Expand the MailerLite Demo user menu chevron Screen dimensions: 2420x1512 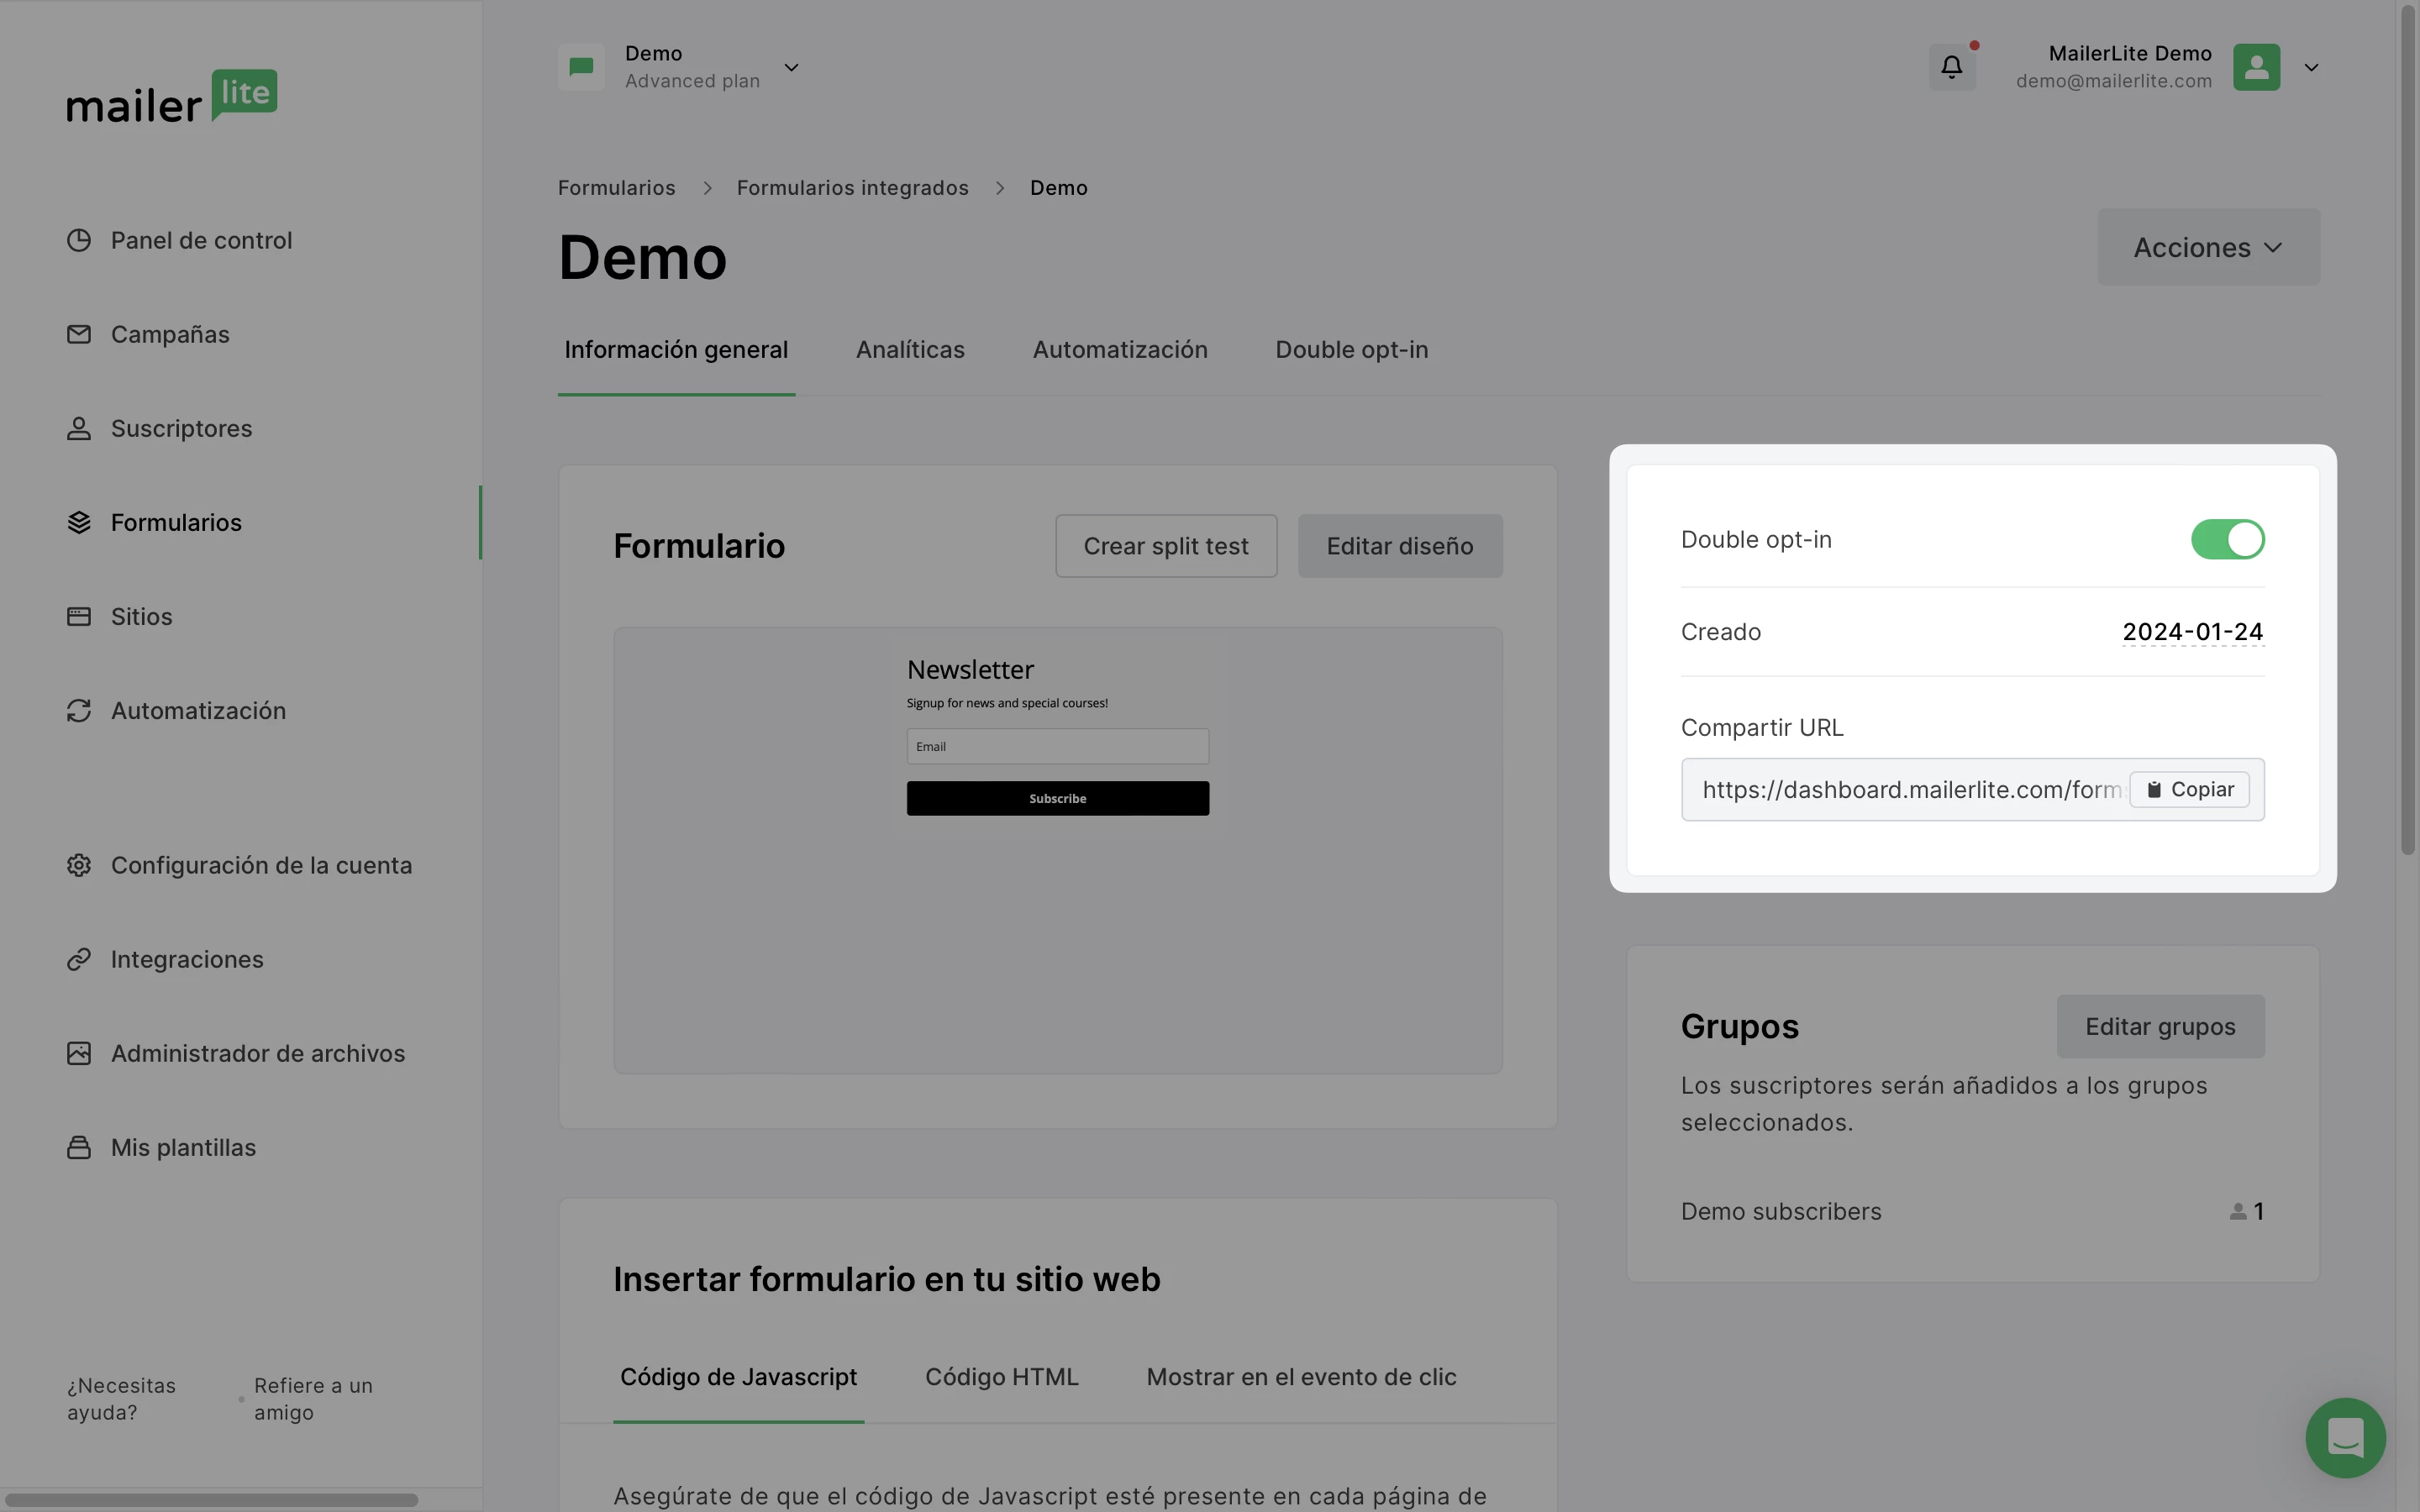coord(2311,67)
